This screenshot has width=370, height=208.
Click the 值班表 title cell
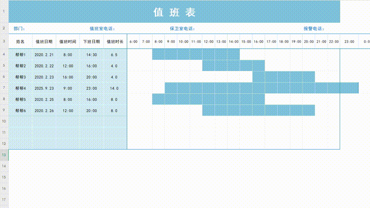coord(174,12)
